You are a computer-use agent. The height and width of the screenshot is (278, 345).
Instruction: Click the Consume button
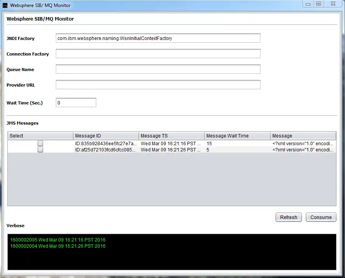[321, 217]
